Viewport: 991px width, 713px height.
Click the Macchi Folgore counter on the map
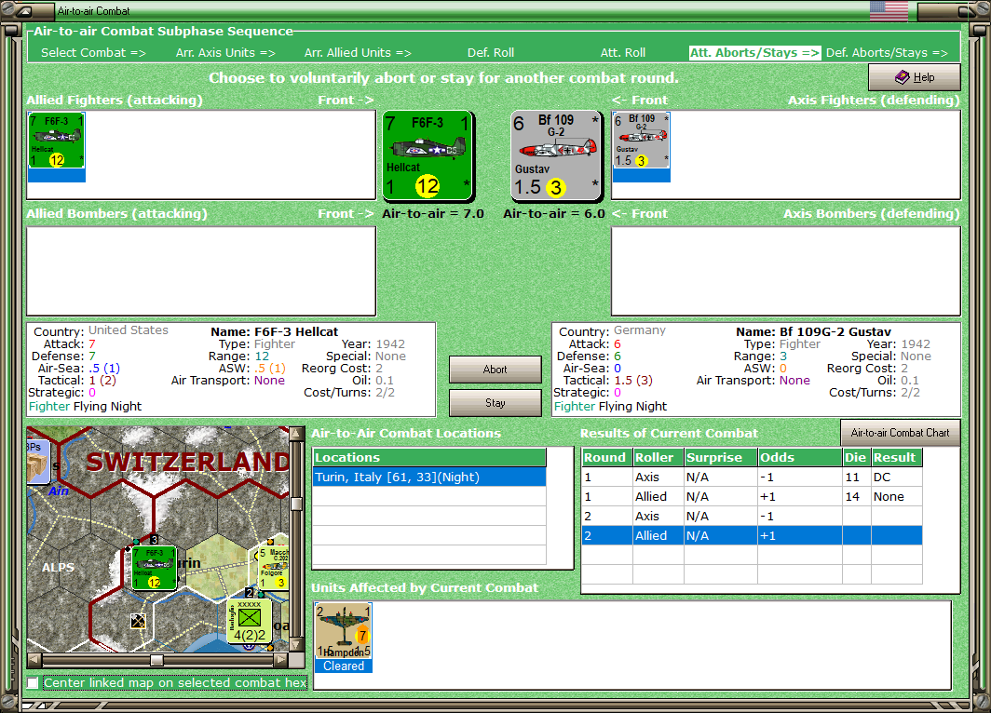pyautogui.click(x=273, y=569)
